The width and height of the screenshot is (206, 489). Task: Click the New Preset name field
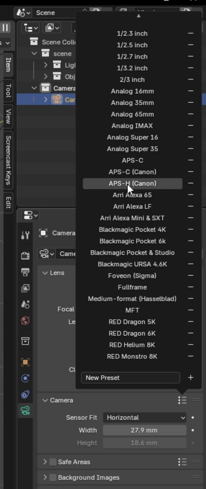point(131,378)
